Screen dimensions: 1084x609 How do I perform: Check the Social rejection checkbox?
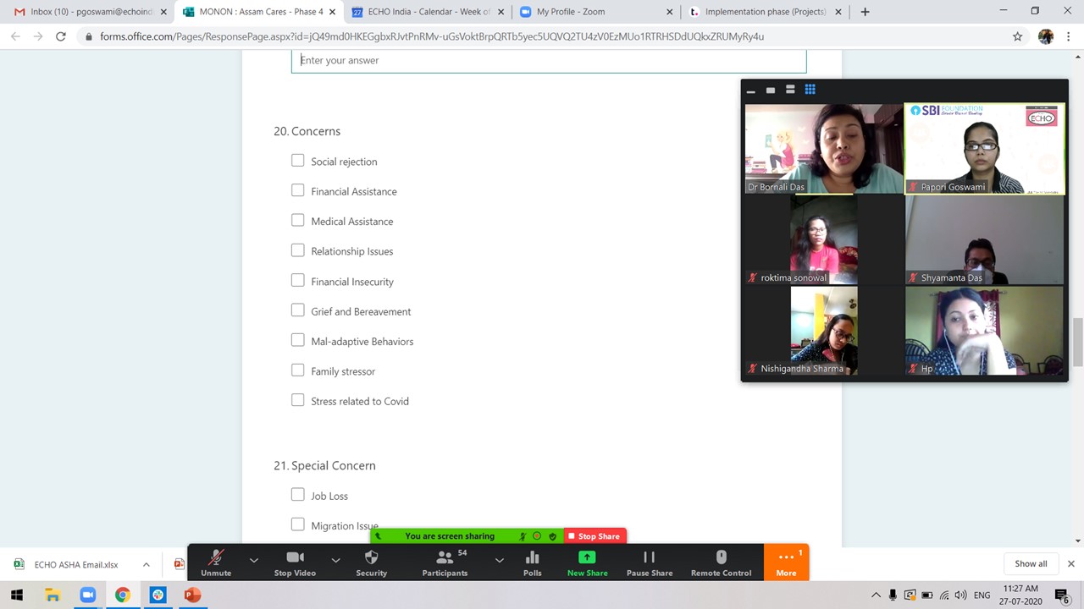[297, 161]
